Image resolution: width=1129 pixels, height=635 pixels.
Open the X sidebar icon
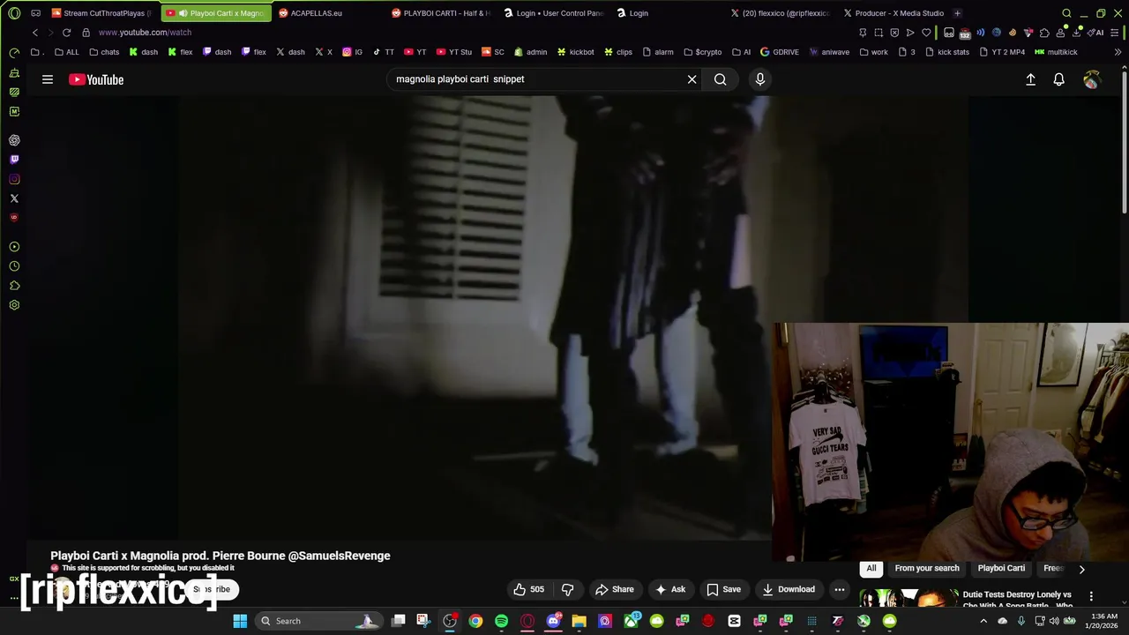[x=14, y=198]
